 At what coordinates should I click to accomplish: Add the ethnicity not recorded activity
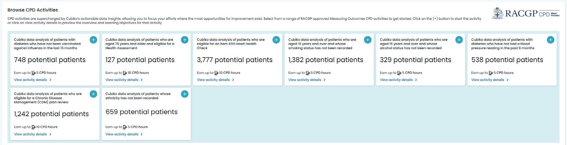pos(185,94)
